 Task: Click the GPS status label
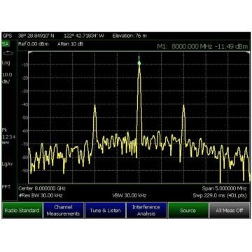pyautogui.click(x=6, y=36)
